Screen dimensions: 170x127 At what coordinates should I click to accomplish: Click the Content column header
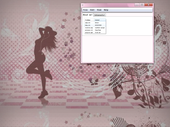tap(100, 20)
